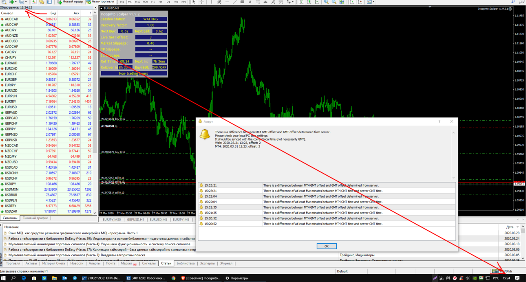The width and height of the screenshot is (526, 282).
Task: Select the bar chart type icon
Action: 301,2
